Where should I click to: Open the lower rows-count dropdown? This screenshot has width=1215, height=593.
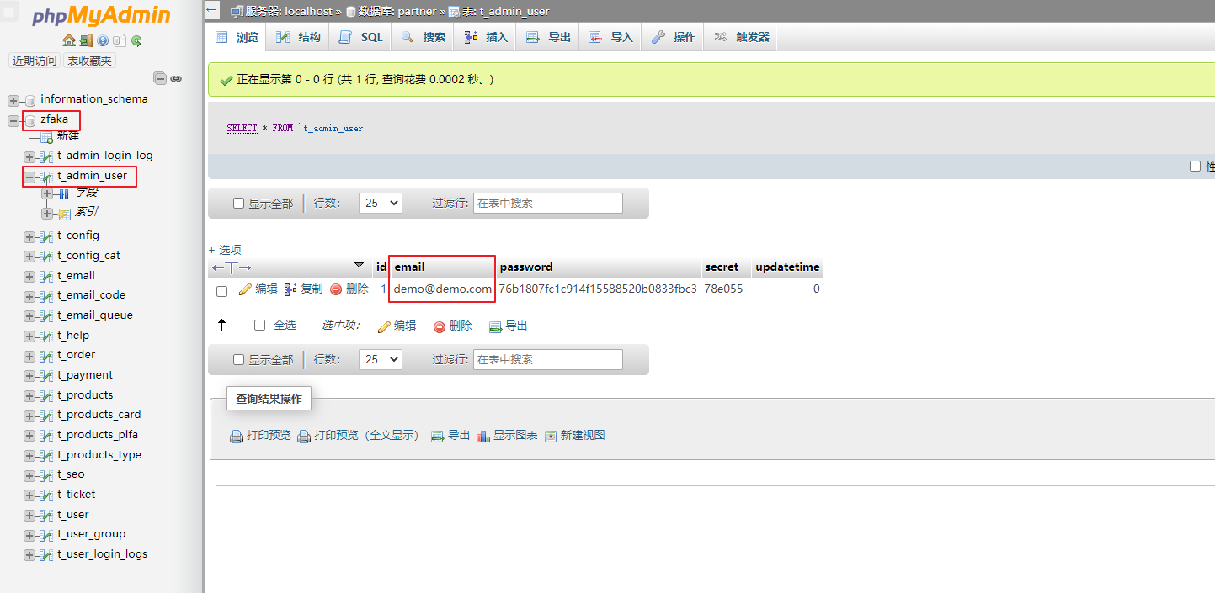coord(381,359)
